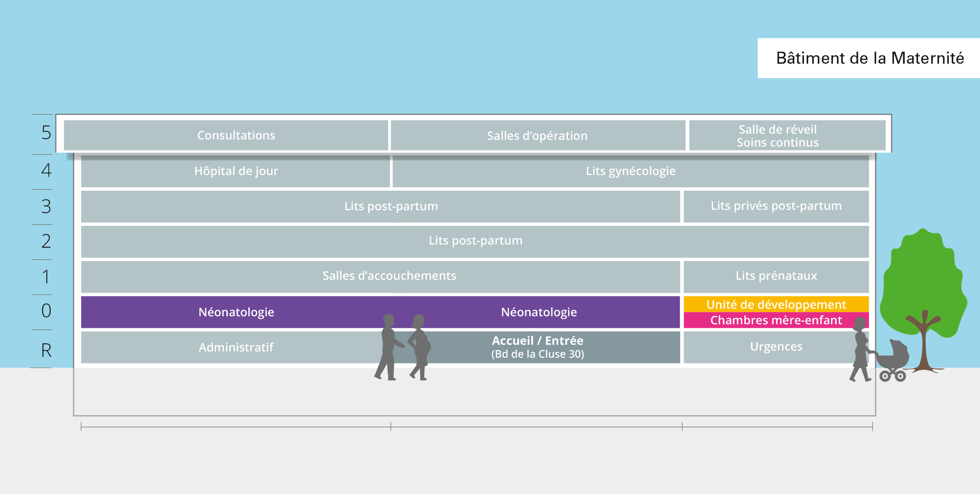Click the Salles d'accouchements block
980x494 pixels.
pyautogui.click(x=380, y=276)
